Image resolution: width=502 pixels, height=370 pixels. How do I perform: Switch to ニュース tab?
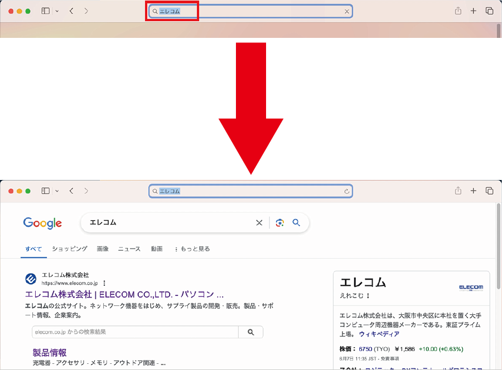point(129,249)
